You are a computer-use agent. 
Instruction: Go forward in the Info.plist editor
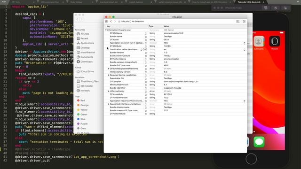point(115,22)
